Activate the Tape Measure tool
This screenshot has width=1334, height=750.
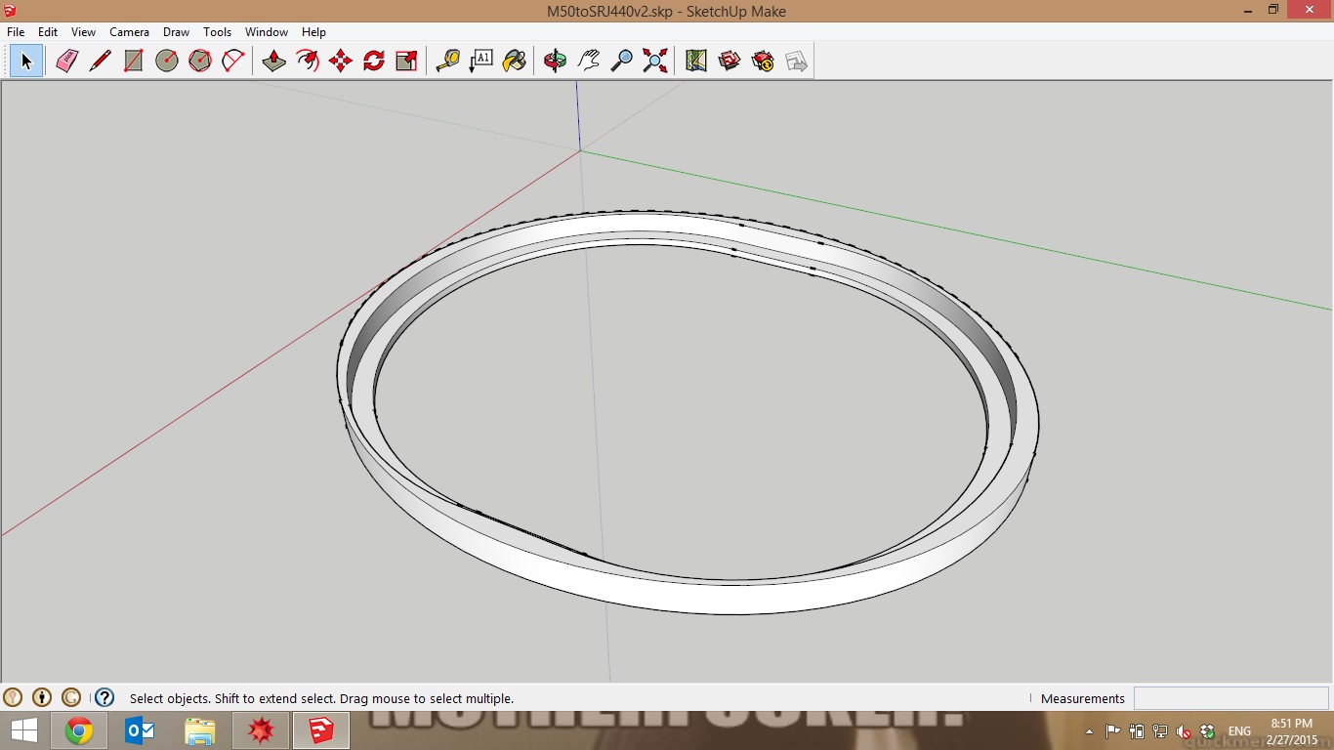(447, 62)
